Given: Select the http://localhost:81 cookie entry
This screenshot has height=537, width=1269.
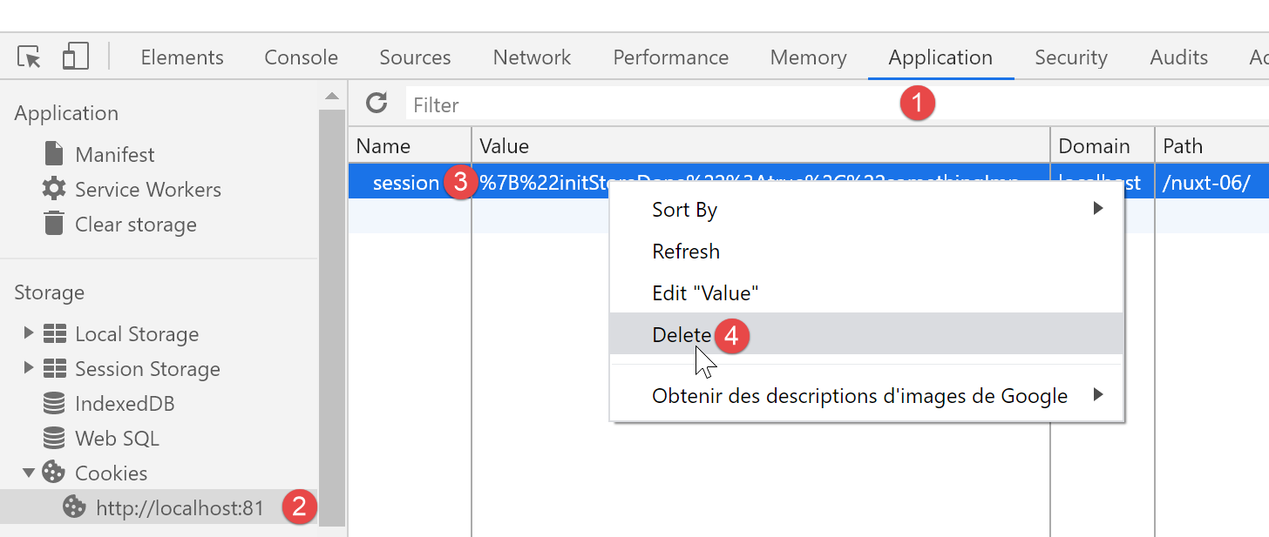Looking at the screenshot, I should pos(180,508).
